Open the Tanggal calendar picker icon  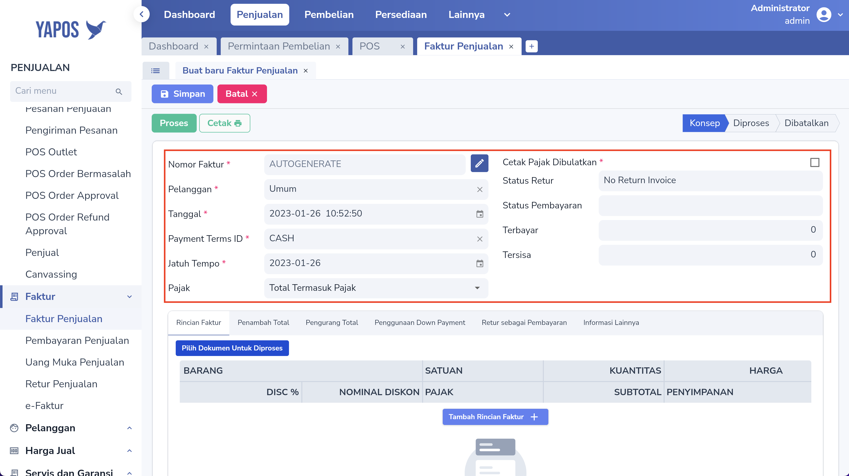click(x=480, y=214)
